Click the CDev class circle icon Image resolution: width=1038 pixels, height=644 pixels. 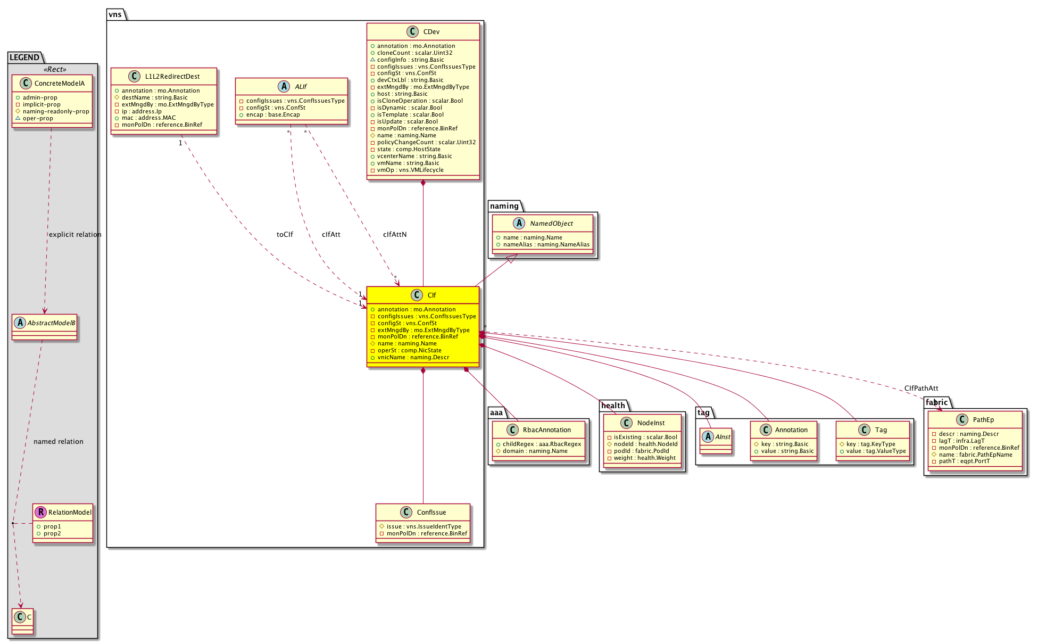[412, 32]
